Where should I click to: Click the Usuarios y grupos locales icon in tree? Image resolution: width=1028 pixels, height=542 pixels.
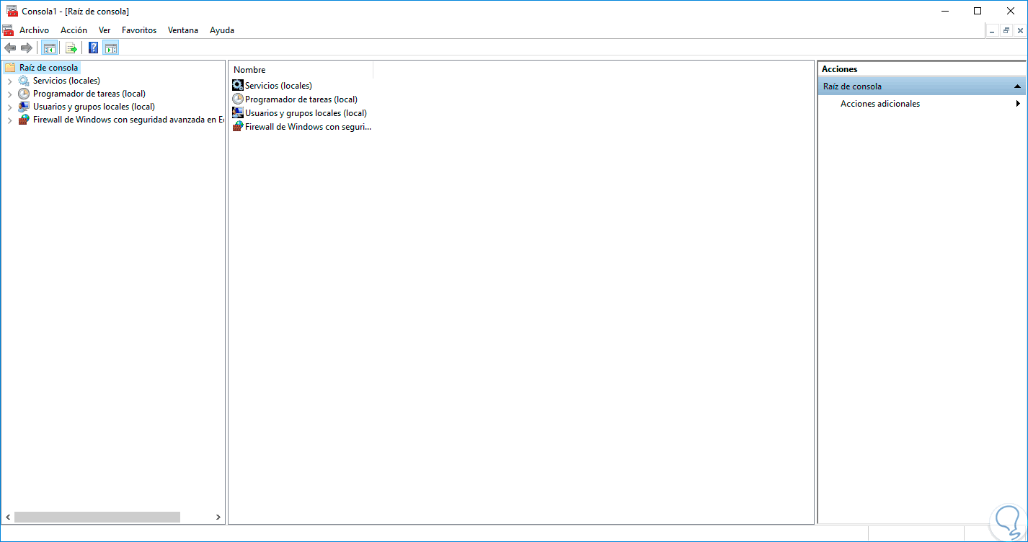24,107
